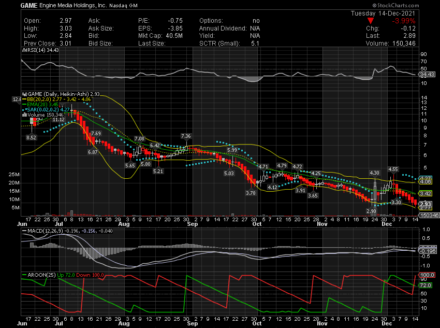Click the Aroon Down 100.0 legend value

90,275
